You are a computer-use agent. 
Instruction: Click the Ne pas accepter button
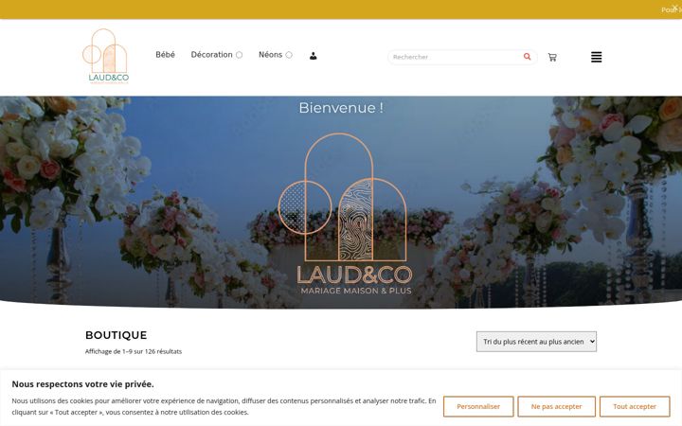(556, 406)
